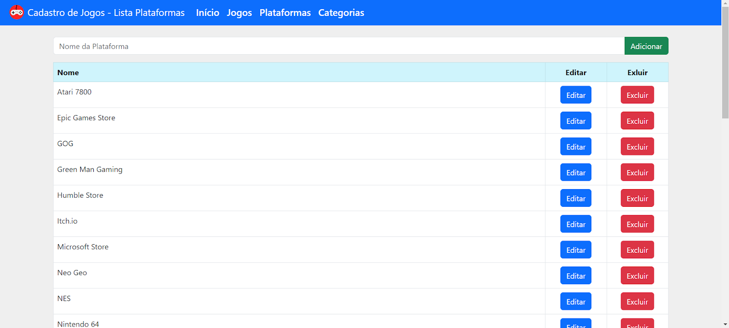Delete the NES platform row

click(x=637, y=302)
